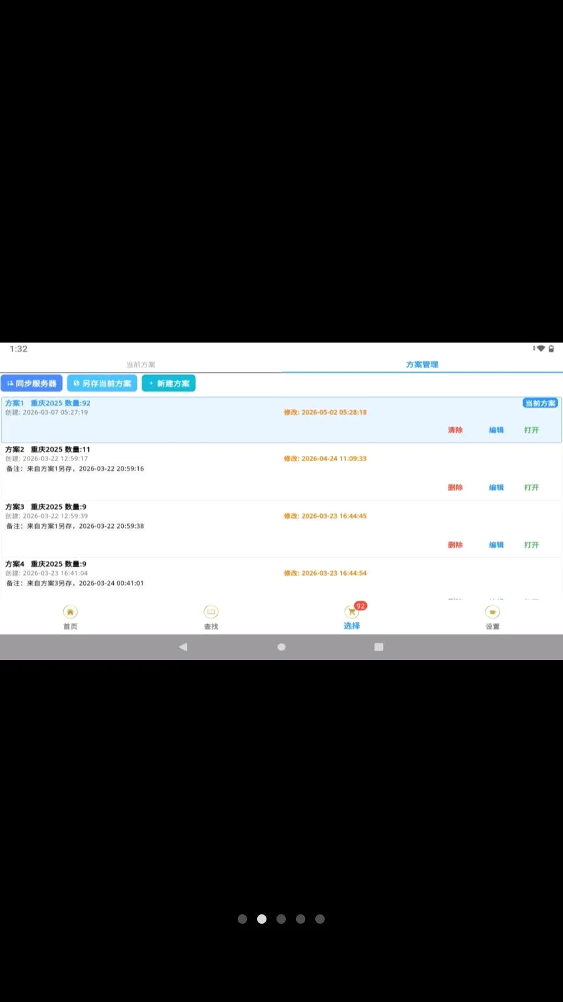Click the 当前方案 badge on 方案1
The width and height of the screenshot is (563, 1002).
pos(540,403)
